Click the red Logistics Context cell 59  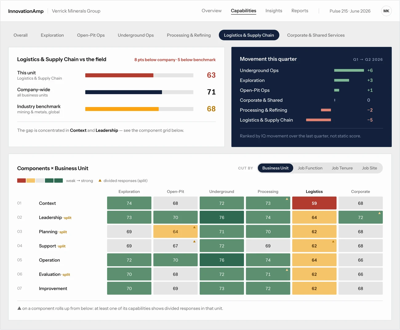tap(314, 203)
